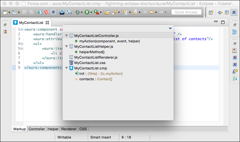Screen dimensions: 240x142
Task: Open the hierarchy view on the left trim
Action: pos(5,32)
